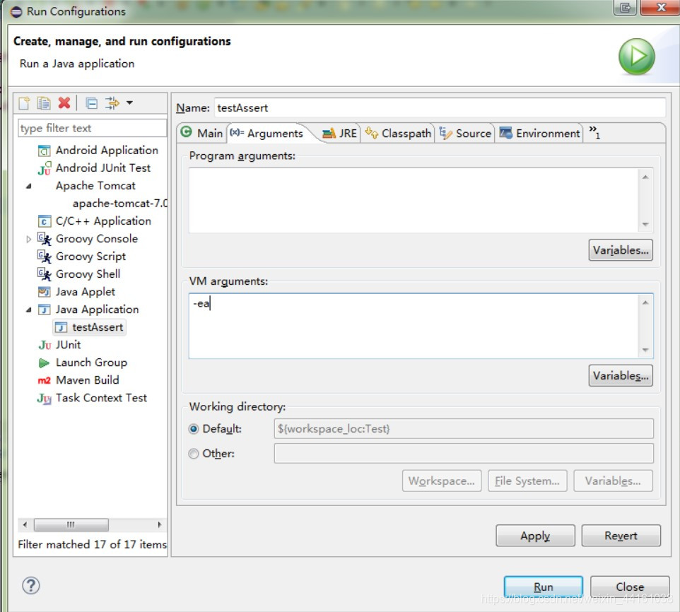
Task: Click the Eclipse icon in title bar
Action: pyautogui.click(x=16, y=11)
